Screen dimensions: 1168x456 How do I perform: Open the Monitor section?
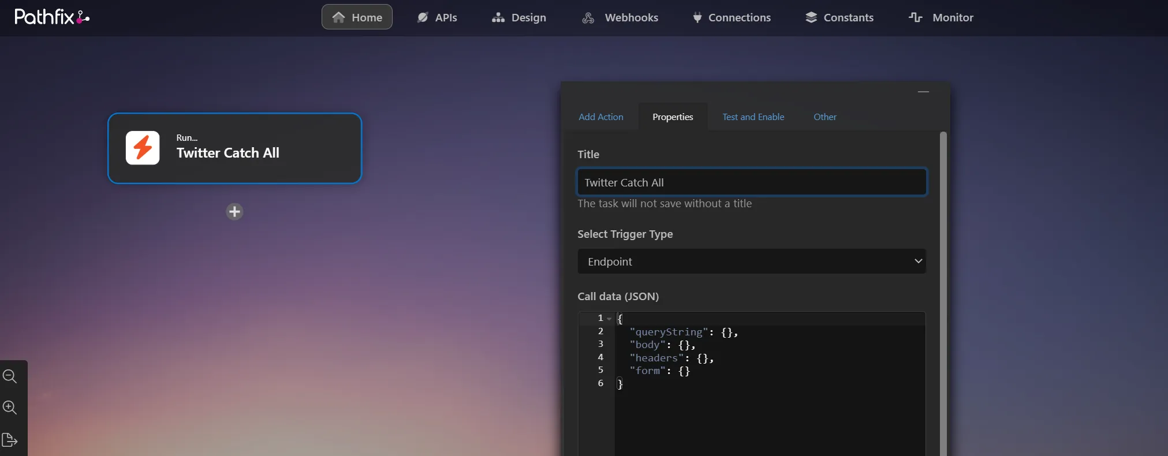coord(941,17)
